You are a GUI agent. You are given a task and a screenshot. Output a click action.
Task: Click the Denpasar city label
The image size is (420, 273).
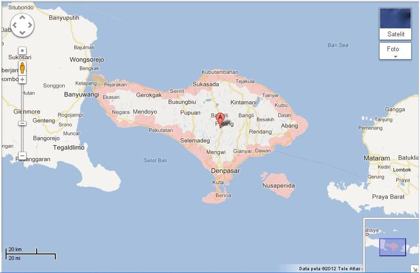click(225, 171)
